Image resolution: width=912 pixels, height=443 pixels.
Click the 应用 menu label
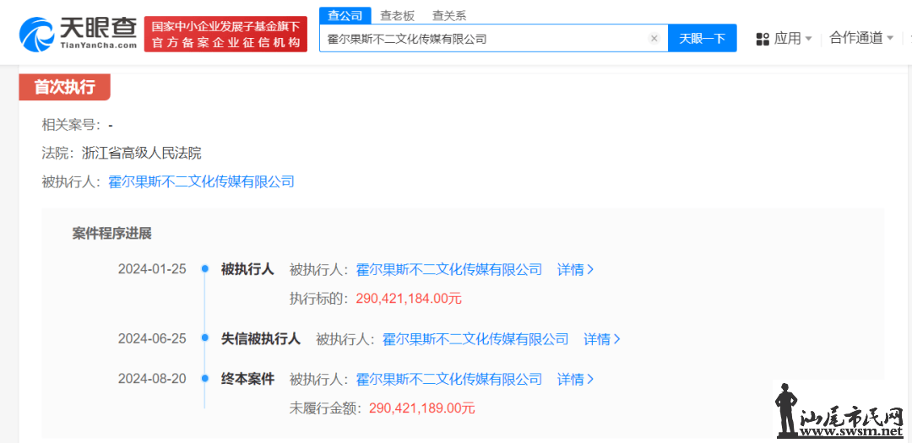[788, 39]
